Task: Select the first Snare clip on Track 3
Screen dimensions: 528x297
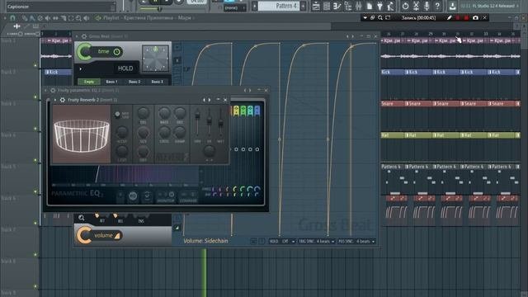Action: pyautogui.click(x=393, y=104)
